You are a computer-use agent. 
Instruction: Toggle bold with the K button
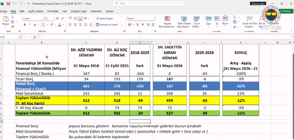(x=25, y=25)
